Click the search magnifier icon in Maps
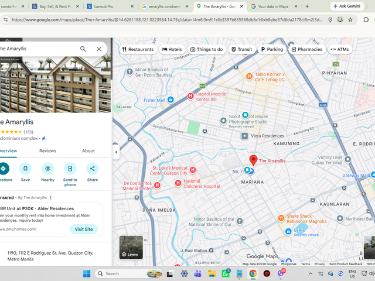Image resolution: width=375 pixels, height=281 pixels. point(83,49)
